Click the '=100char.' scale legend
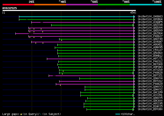The height and width of the screenshot is (116, 164). tap(128, 114)
